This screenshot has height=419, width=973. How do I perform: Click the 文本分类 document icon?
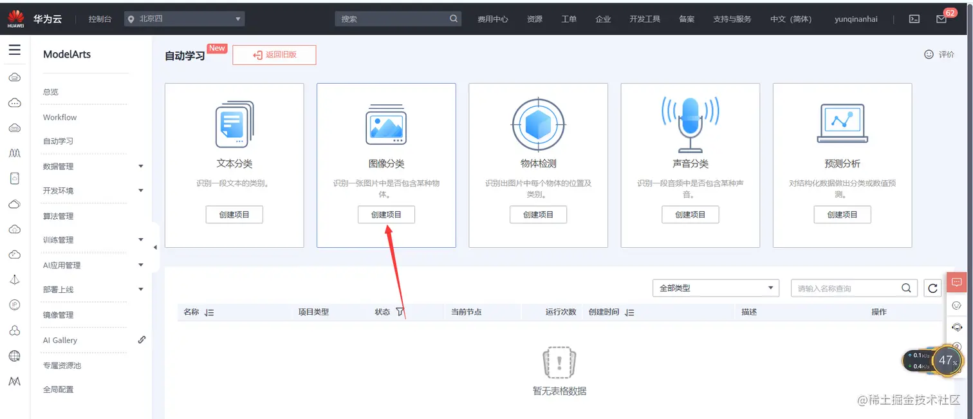234,124
